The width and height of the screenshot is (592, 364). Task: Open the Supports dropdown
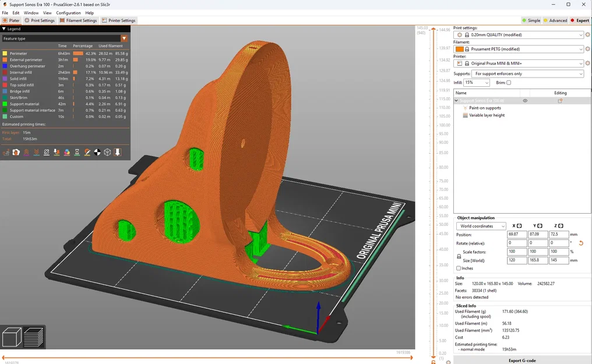527,73
